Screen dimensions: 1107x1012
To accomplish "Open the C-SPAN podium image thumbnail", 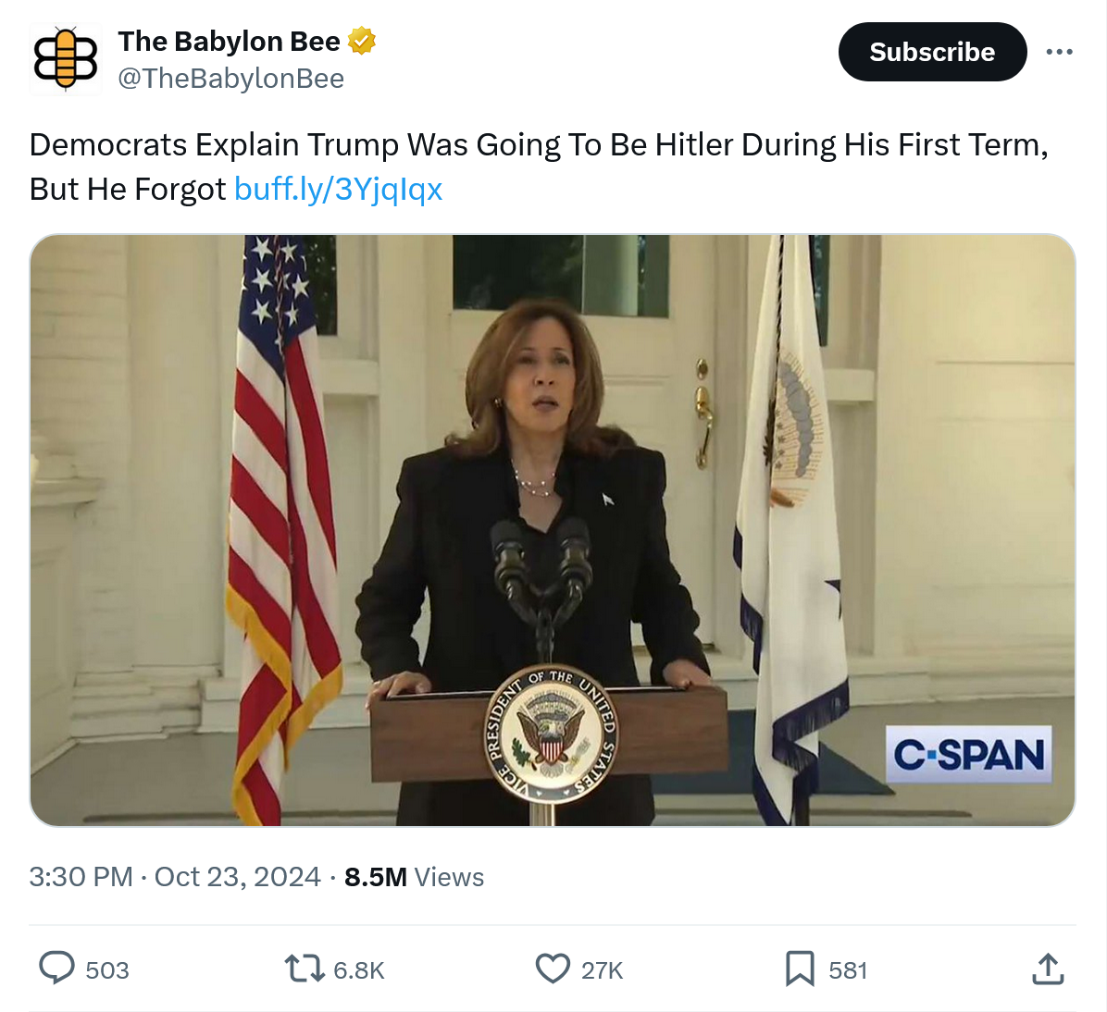I will pos(553,530).
